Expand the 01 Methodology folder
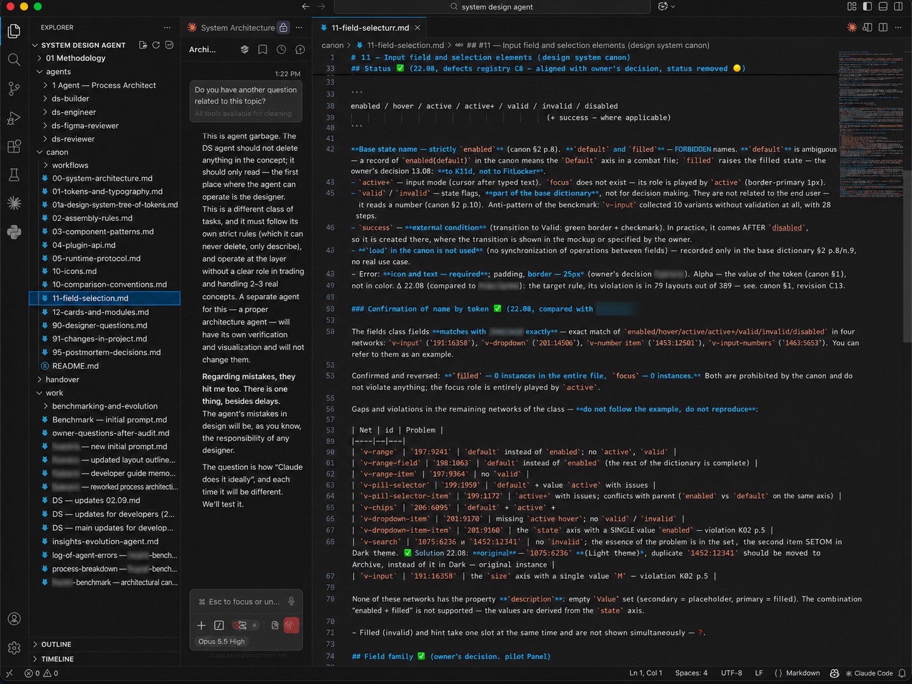Viewport: 912px width, 684px height. pyautogui.click(x=76, y=58)
